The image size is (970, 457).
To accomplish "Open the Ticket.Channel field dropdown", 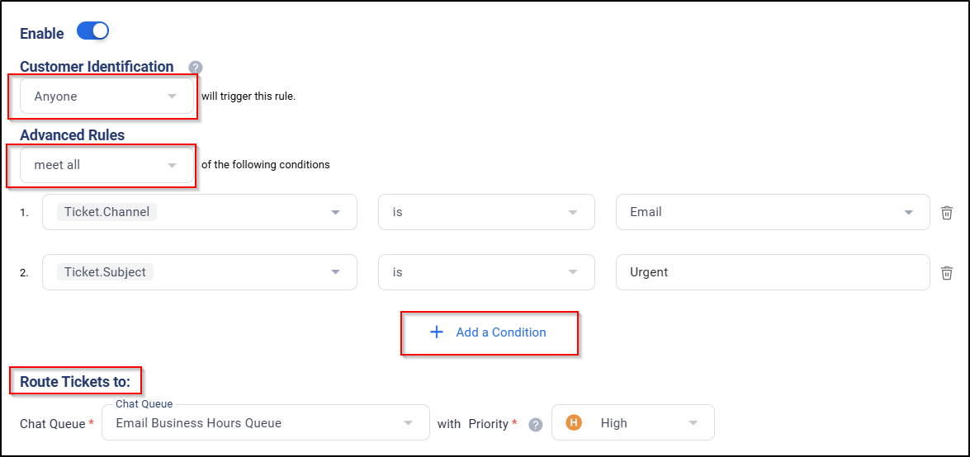I will (200, 212).
